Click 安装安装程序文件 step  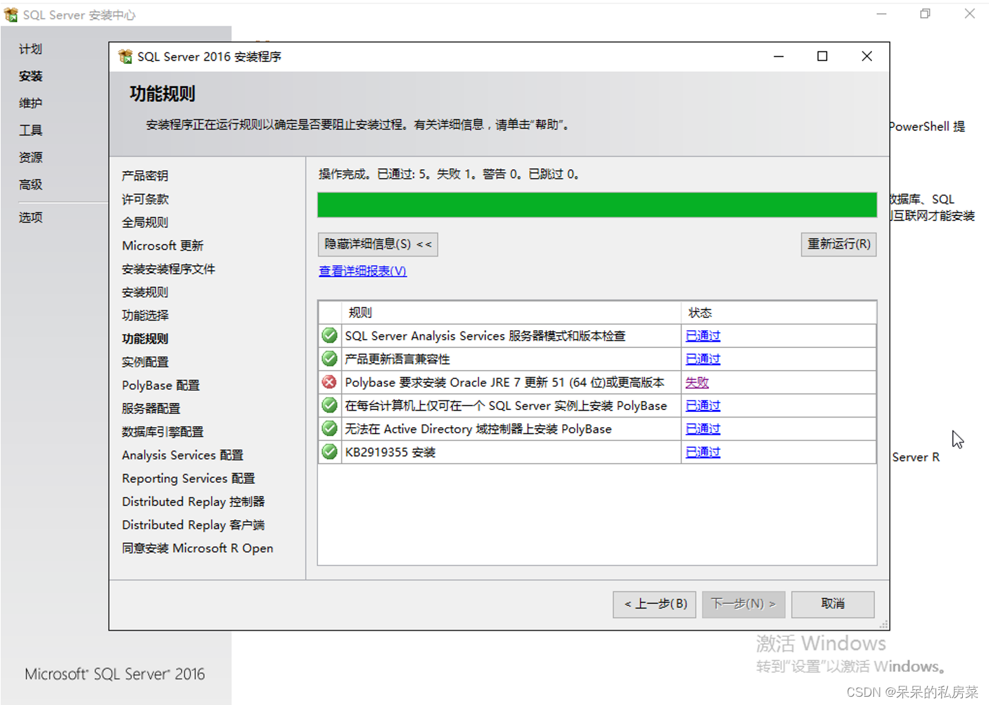pyautogui.click(x=169, y=269)
